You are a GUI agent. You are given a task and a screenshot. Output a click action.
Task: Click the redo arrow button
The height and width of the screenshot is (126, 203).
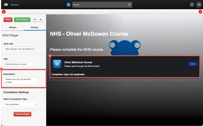point(41,20)
